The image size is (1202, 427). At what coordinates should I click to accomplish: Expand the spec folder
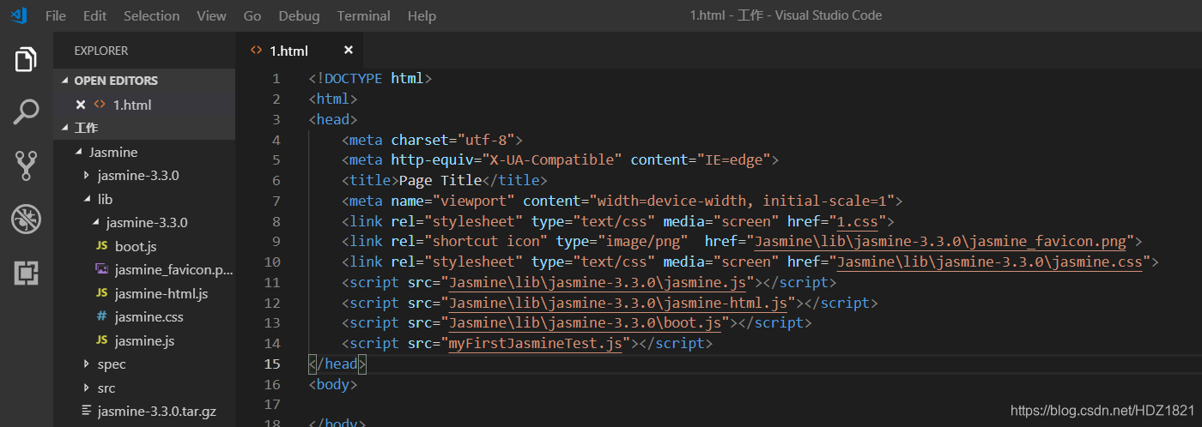pyautogui.click(x=87, y=364)
